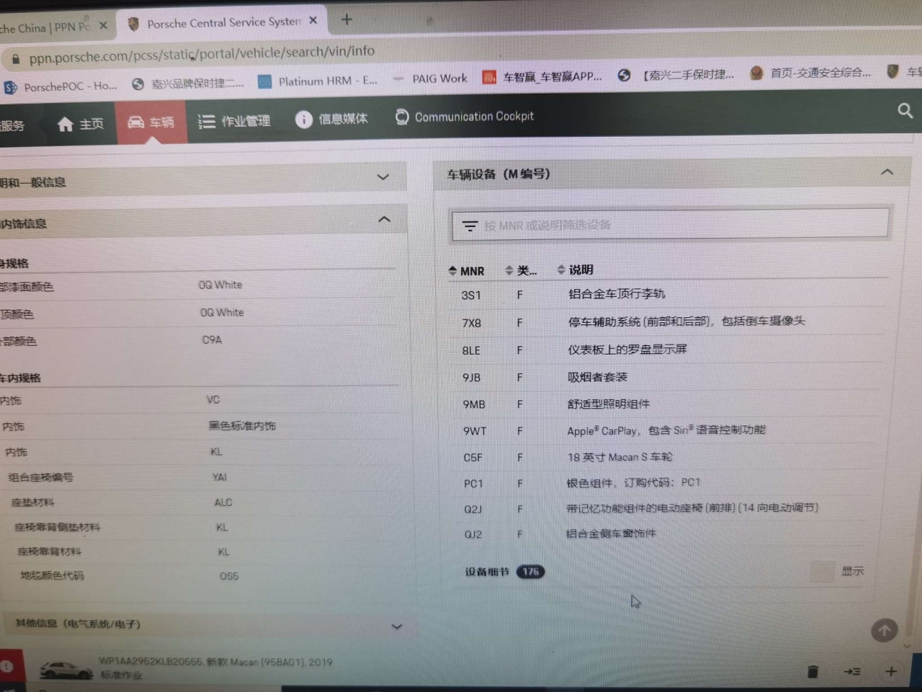Click the C9A color code value

[x=212, y=340]
